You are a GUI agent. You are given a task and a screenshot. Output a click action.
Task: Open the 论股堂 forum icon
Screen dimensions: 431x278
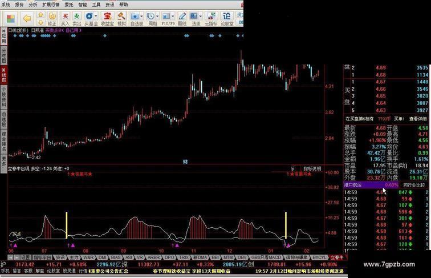pyautogui.click(x=227, y=18)
